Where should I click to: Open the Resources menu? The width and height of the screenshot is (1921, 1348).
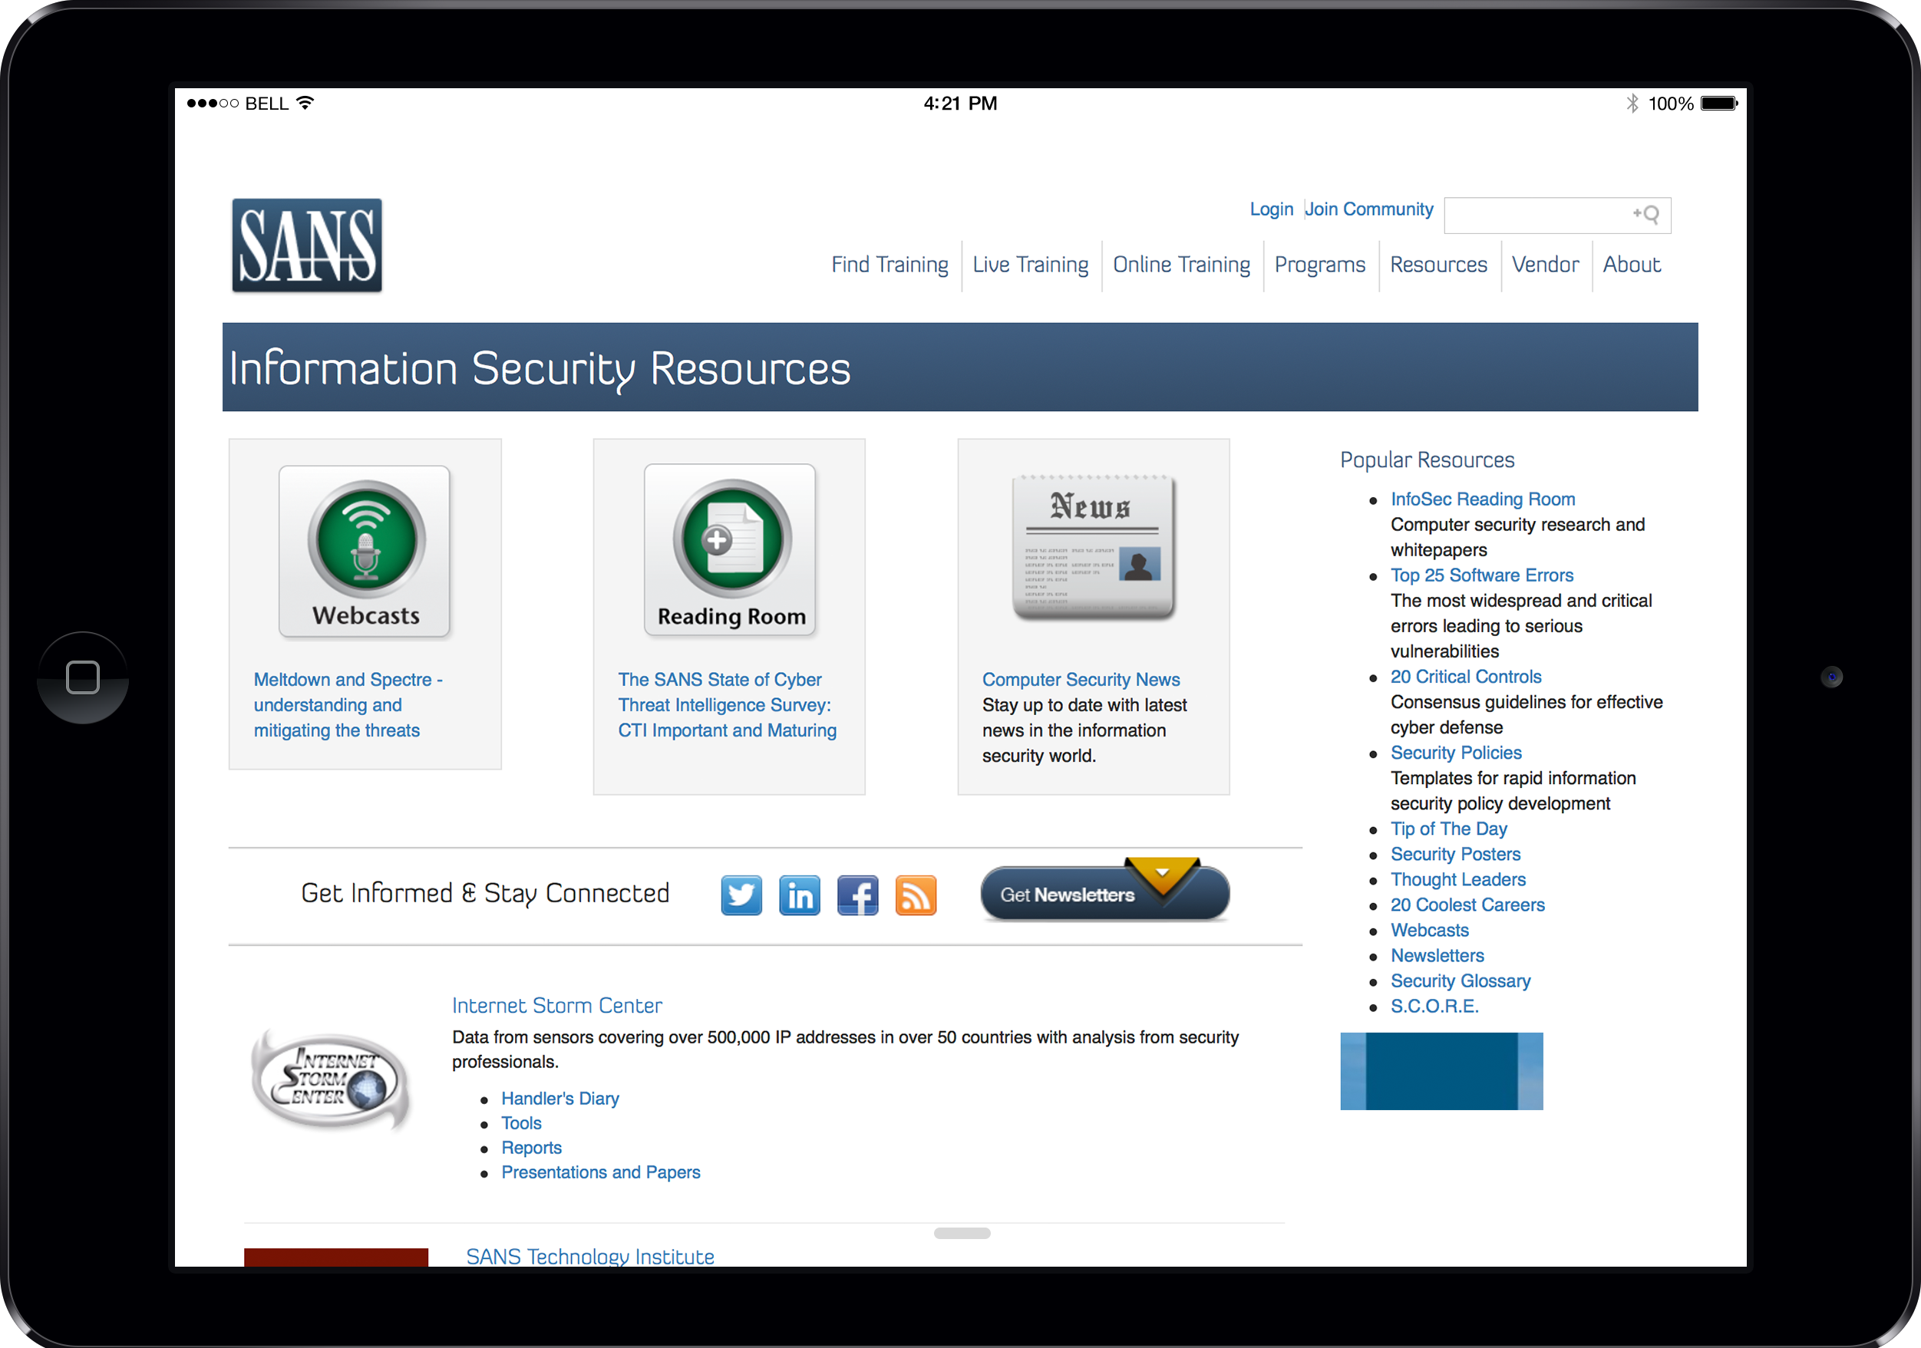(x=1438, y=264)
